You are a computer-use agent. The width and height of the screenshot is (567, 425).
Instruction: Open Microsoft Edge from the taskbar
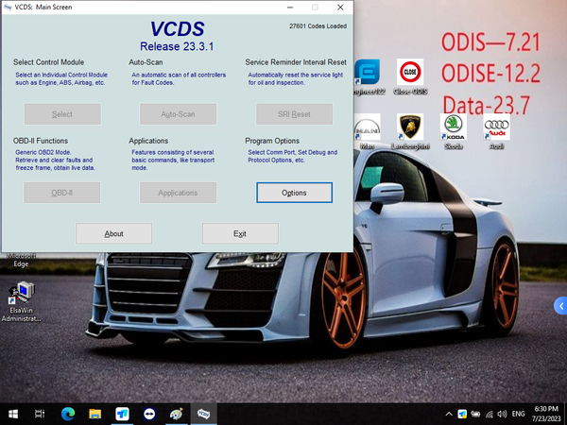(68, 414)
